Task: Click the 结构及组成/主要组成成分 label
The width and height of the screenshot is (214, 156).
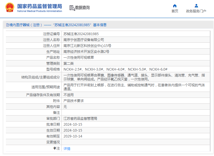Action: click(x=41, y=77)
